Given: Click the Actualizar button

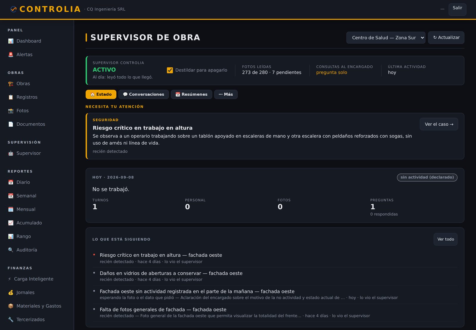Looking at the screenshot, I should coord(446,38).
